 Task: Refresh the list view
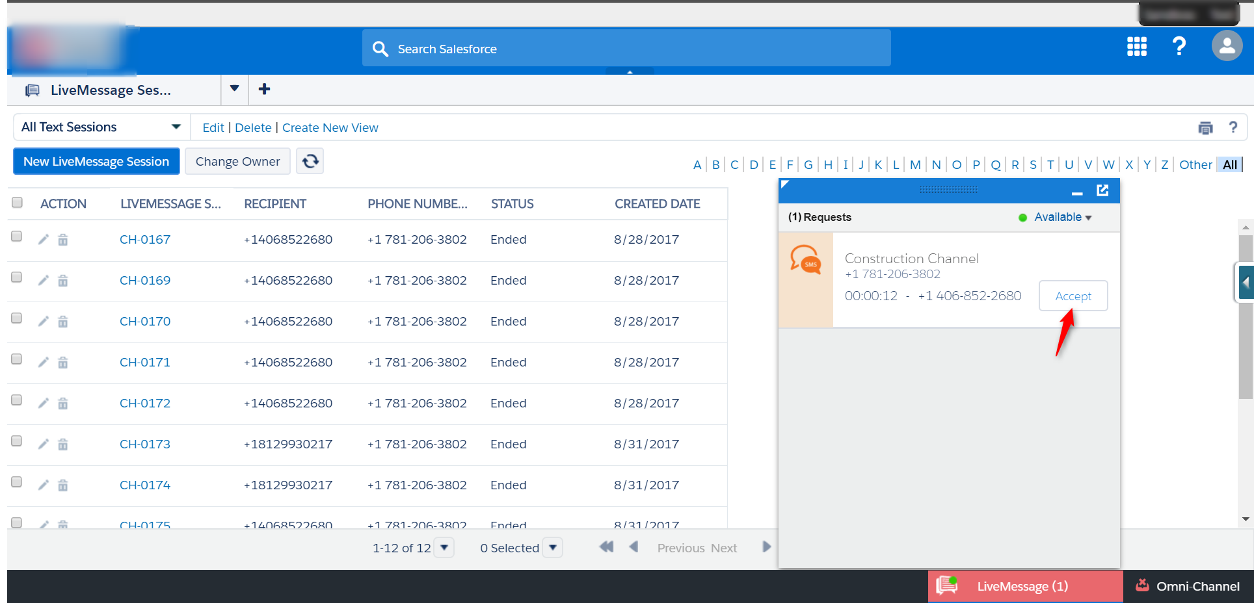coord(310,160)
